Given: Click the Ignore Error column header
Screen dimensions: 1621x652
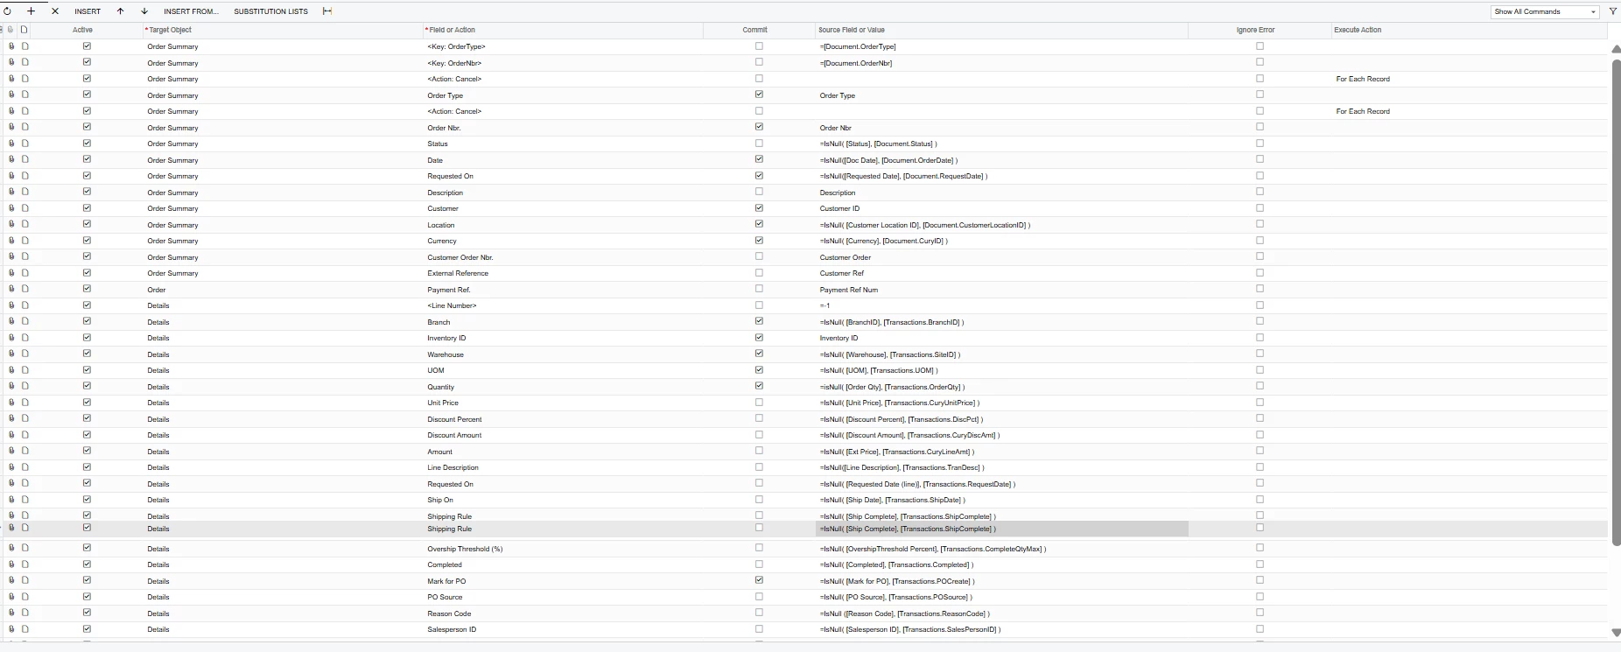Looking at the screenshot, I should pyautogui.click(x=1255, y=30).
